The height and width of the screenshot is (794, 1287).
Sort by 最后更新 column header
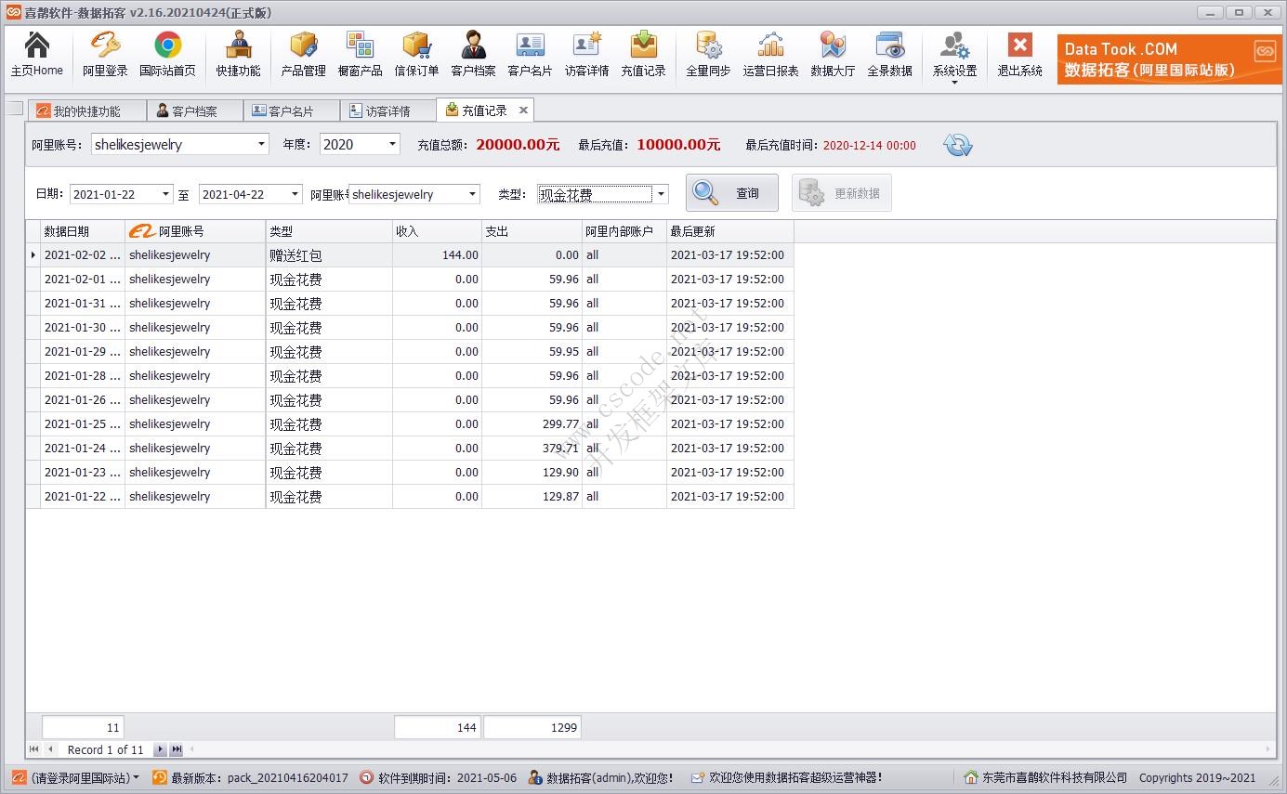coord(730,231)
